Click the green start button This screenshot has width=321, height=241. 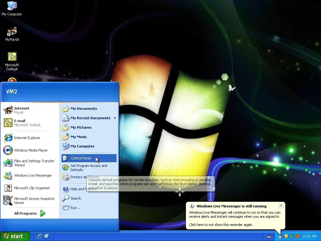[15, 236]
